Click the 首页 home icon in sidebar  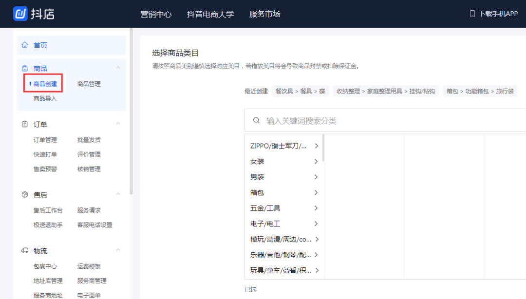[24, 45]
